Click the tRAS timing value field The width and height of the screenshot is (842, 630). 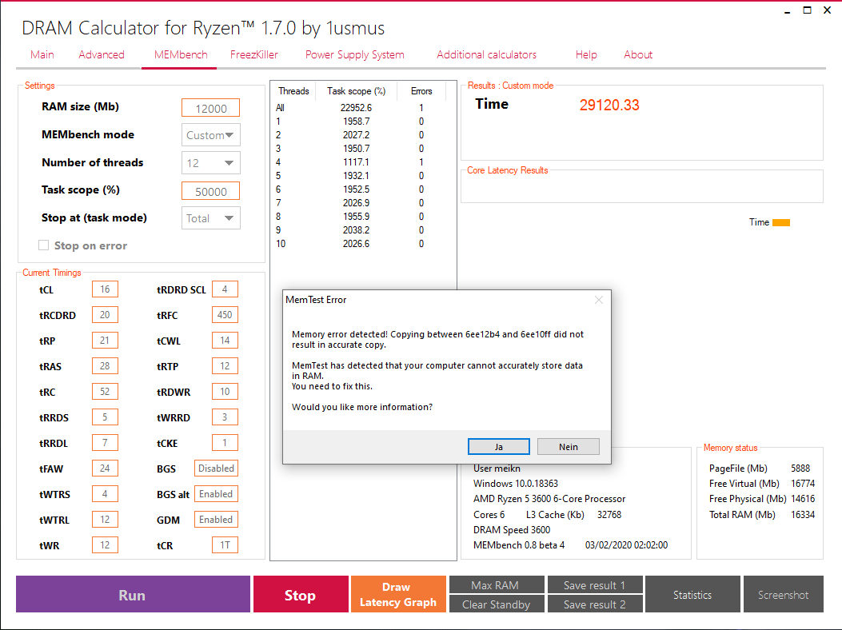(105, 365)
